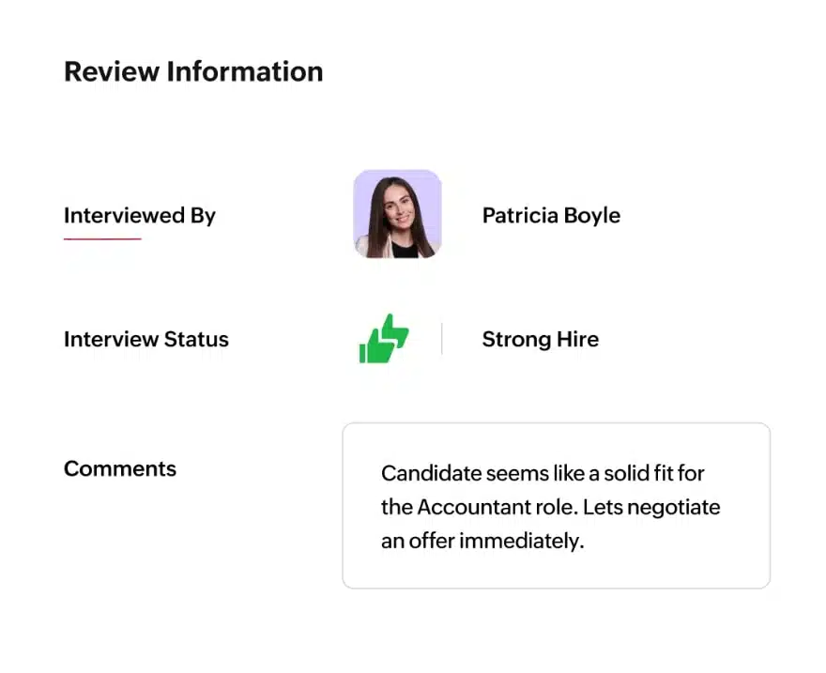826x673 pixels.
Task: Click the Review Information heading
Action: tap(193, 72)
